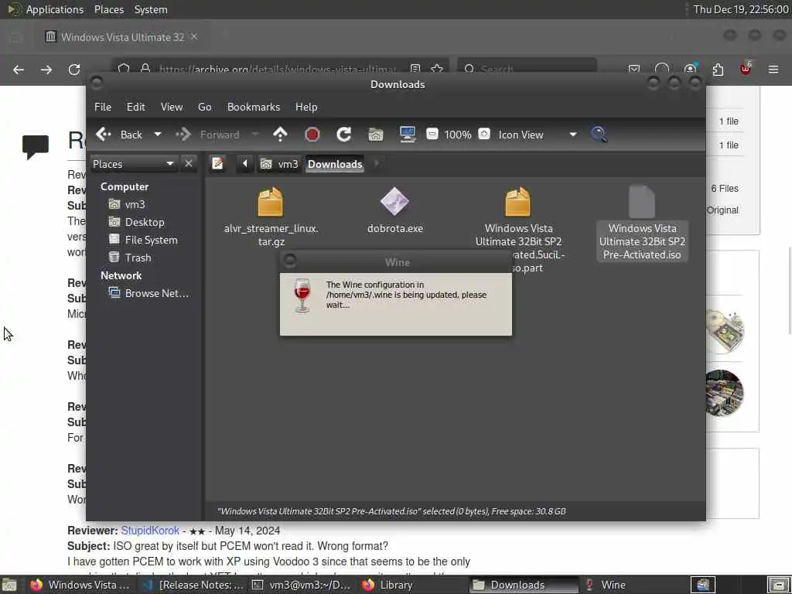Open the Icon View mode dropdown
Viewport: 792px width, 594px height.
(538, 135)
